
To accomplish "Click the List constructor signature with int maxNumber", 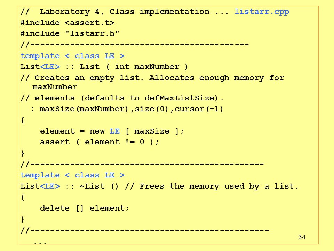I will [x=104, y=67].
